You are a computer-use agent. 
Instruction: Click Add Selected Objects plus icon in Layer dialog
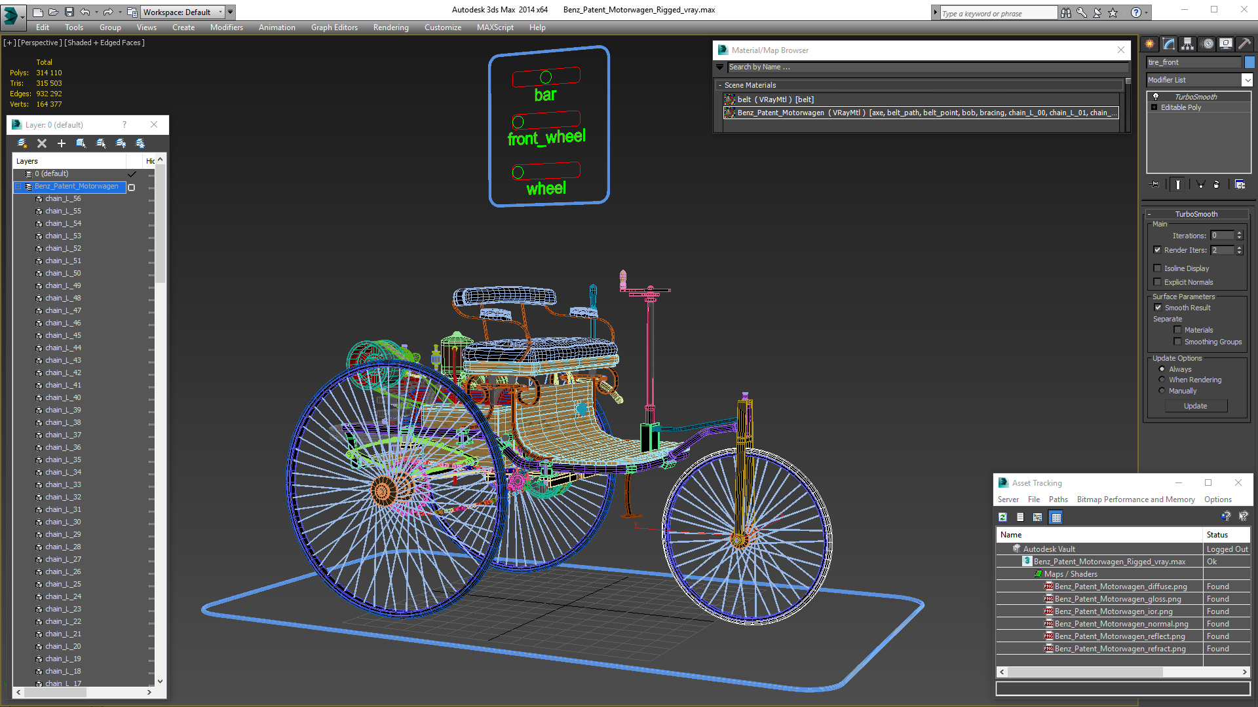pos(62,143)
